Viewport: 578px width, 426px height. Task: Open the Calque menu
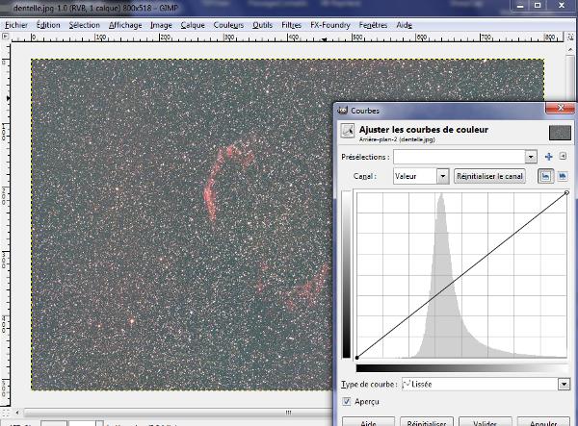pos(193,25)
